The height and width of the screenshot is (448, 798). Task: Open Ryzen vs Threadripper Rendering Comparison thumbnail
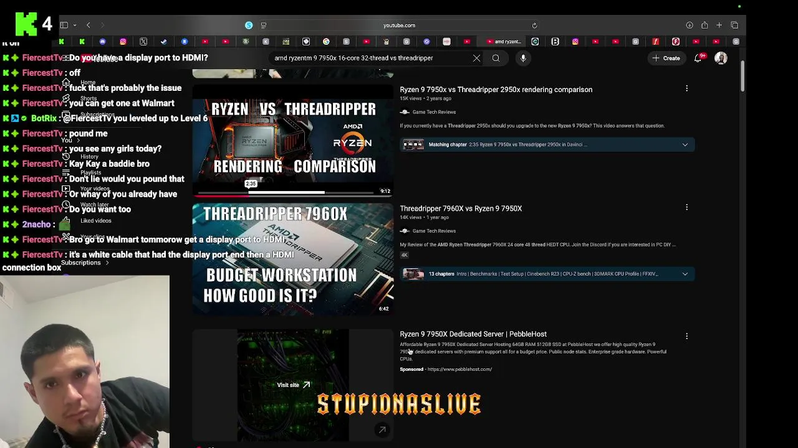(x=292, y=140)
